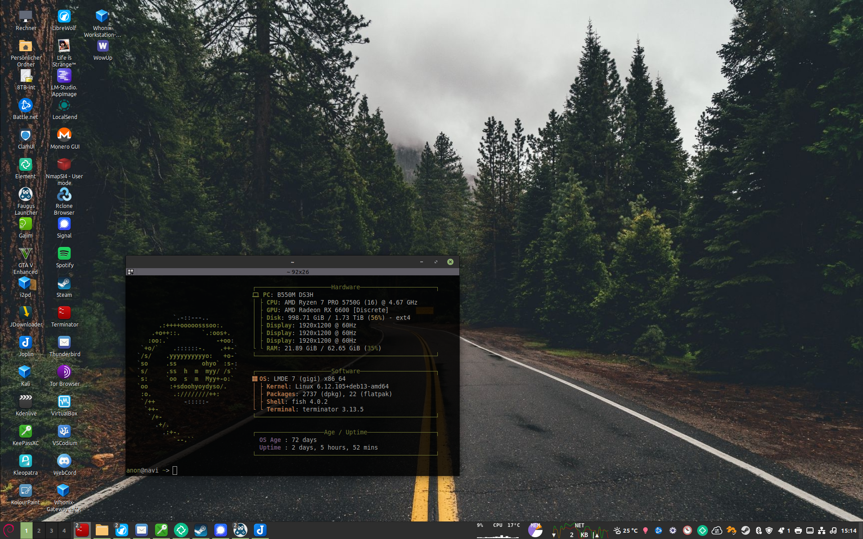Viewport: 863px width, 539px height.
Task: Click the terminal prompt after anon@navi
Action: coord(175,470)
